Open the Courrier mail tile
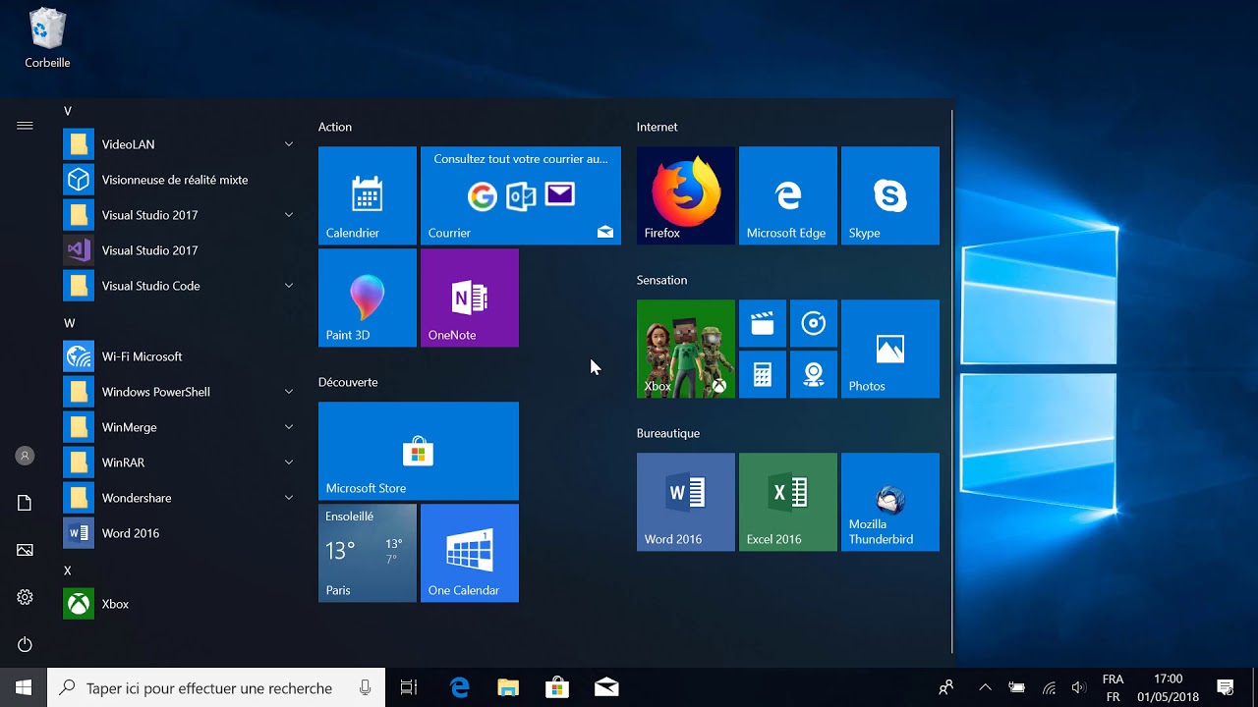The image size is (1258, 707). (x=521, y=195)
